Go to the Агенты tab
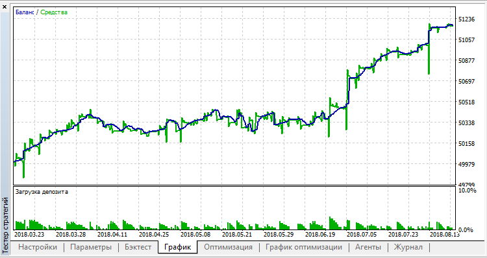Viewport: 487px width, 258px height. coord(368,247)
